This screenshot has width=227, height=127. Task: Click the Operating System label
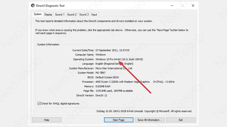[84, 59]
